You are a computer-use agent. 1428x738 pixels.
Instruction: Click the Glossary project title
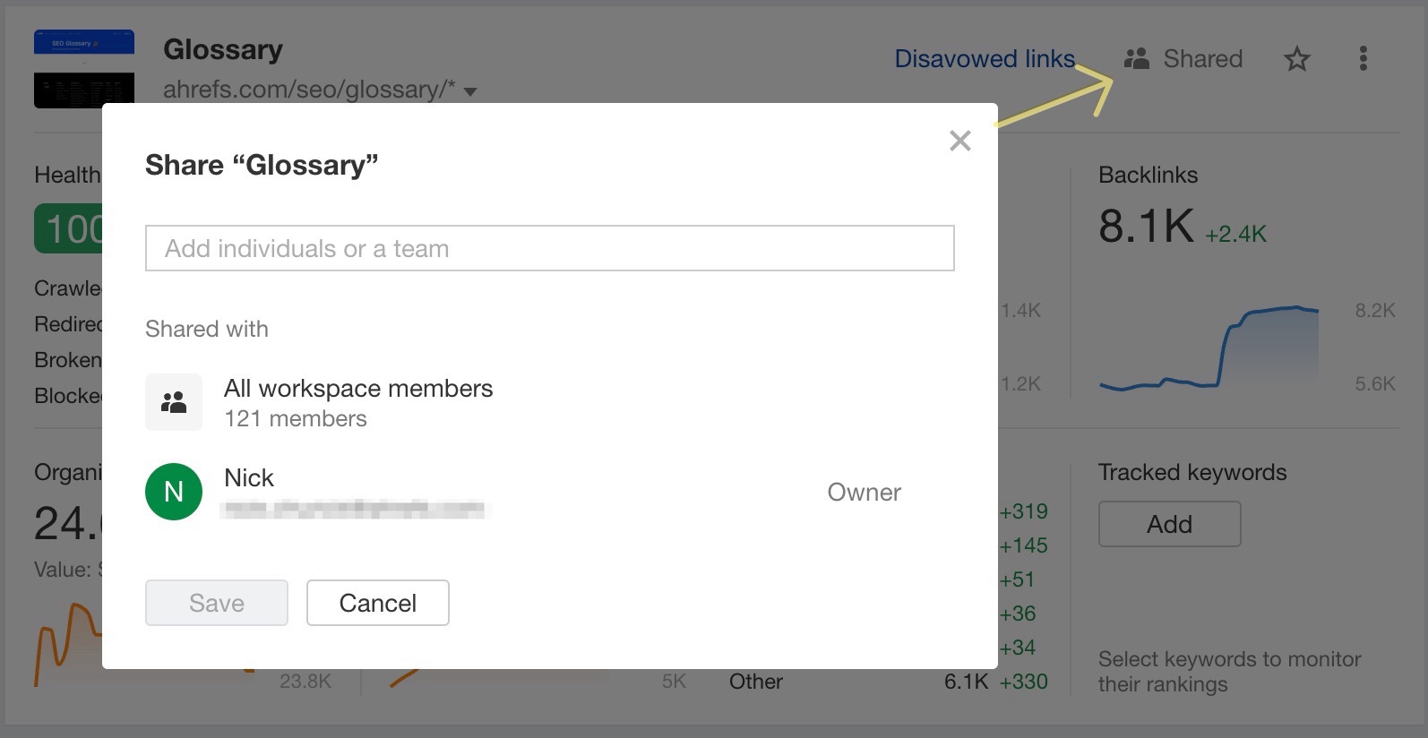click(222, 49)
